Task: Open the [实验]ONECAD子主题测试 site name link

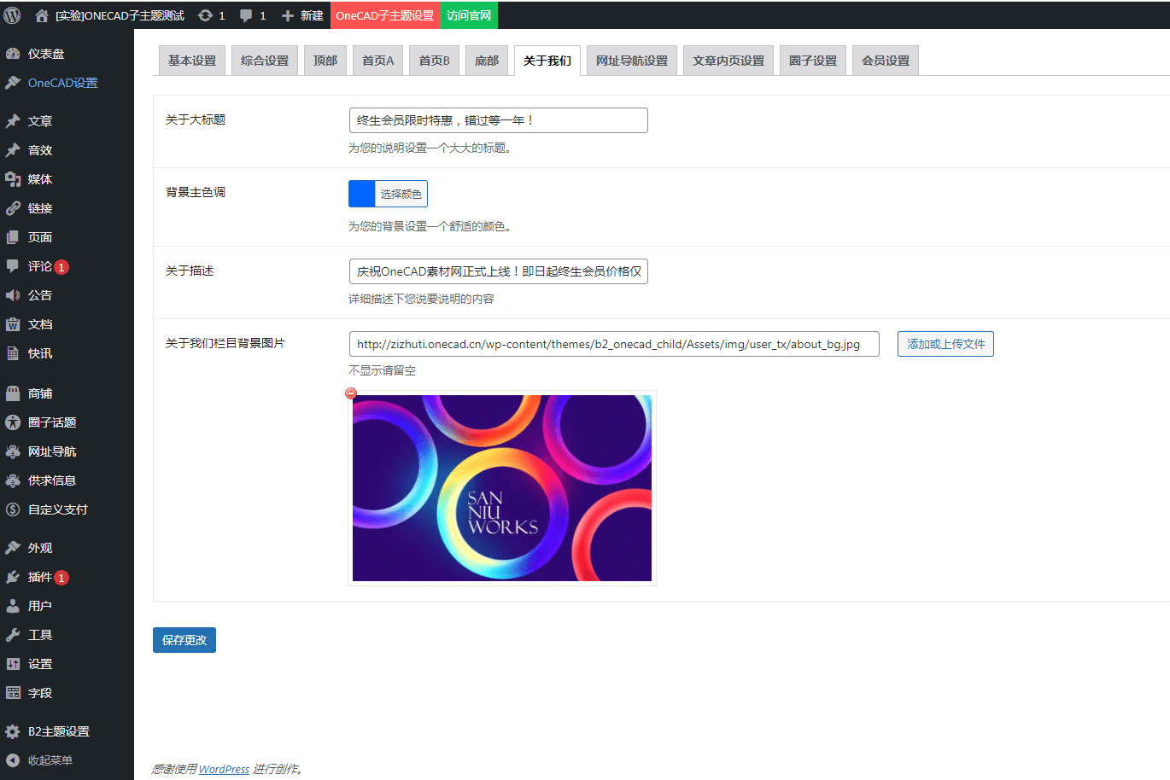Action: point(120,15)
